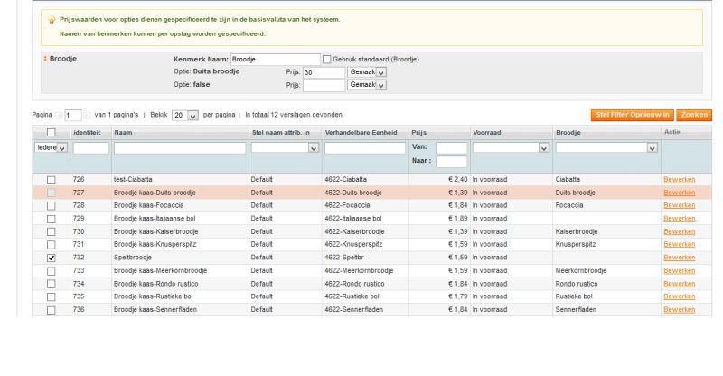The height and width of the screenshot is (376, 723).
Task: Check the box for row 730
Action: 52,231
